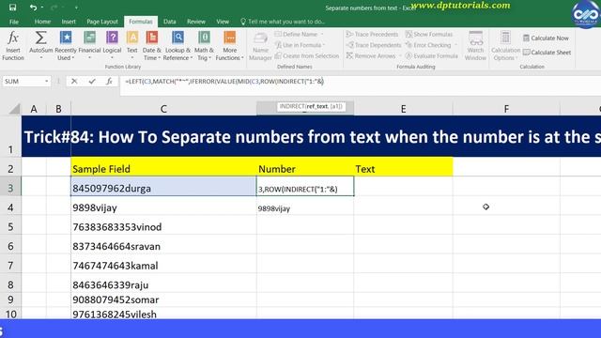The image size is (601, 338).
Task: Click the fx button beside formula bar
Action: tap(109, 82)
